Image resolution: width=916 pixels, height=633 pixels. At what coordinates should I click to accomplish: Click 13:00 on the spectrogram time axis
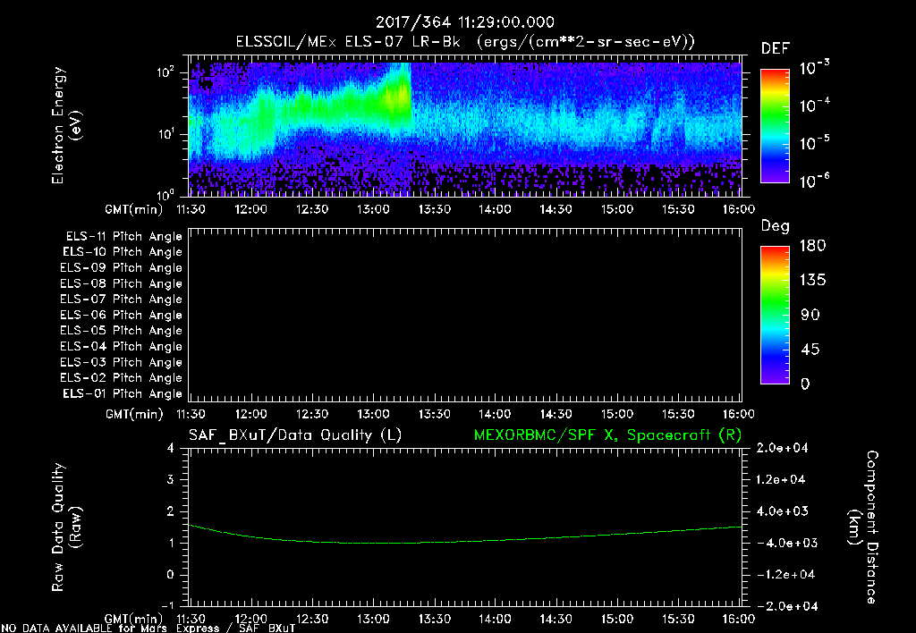pos(373,209)
